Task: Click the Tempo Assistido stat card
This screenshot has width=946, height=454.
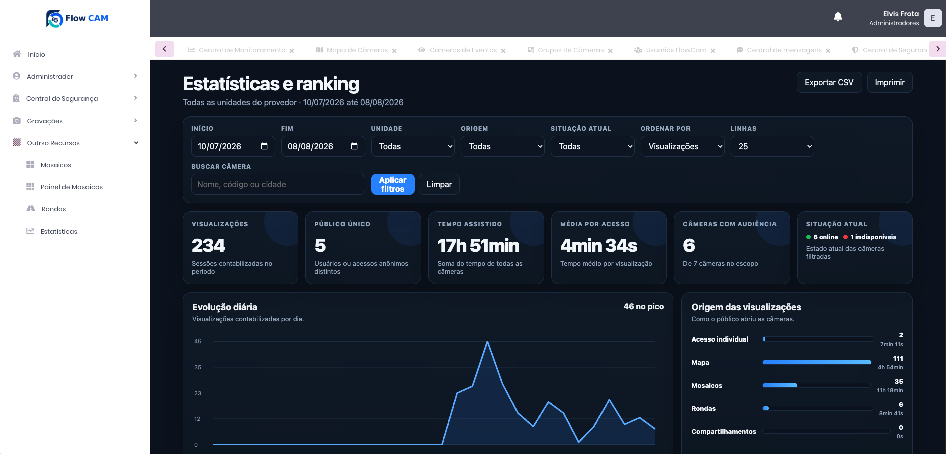Action: click(x=486, y=248)
